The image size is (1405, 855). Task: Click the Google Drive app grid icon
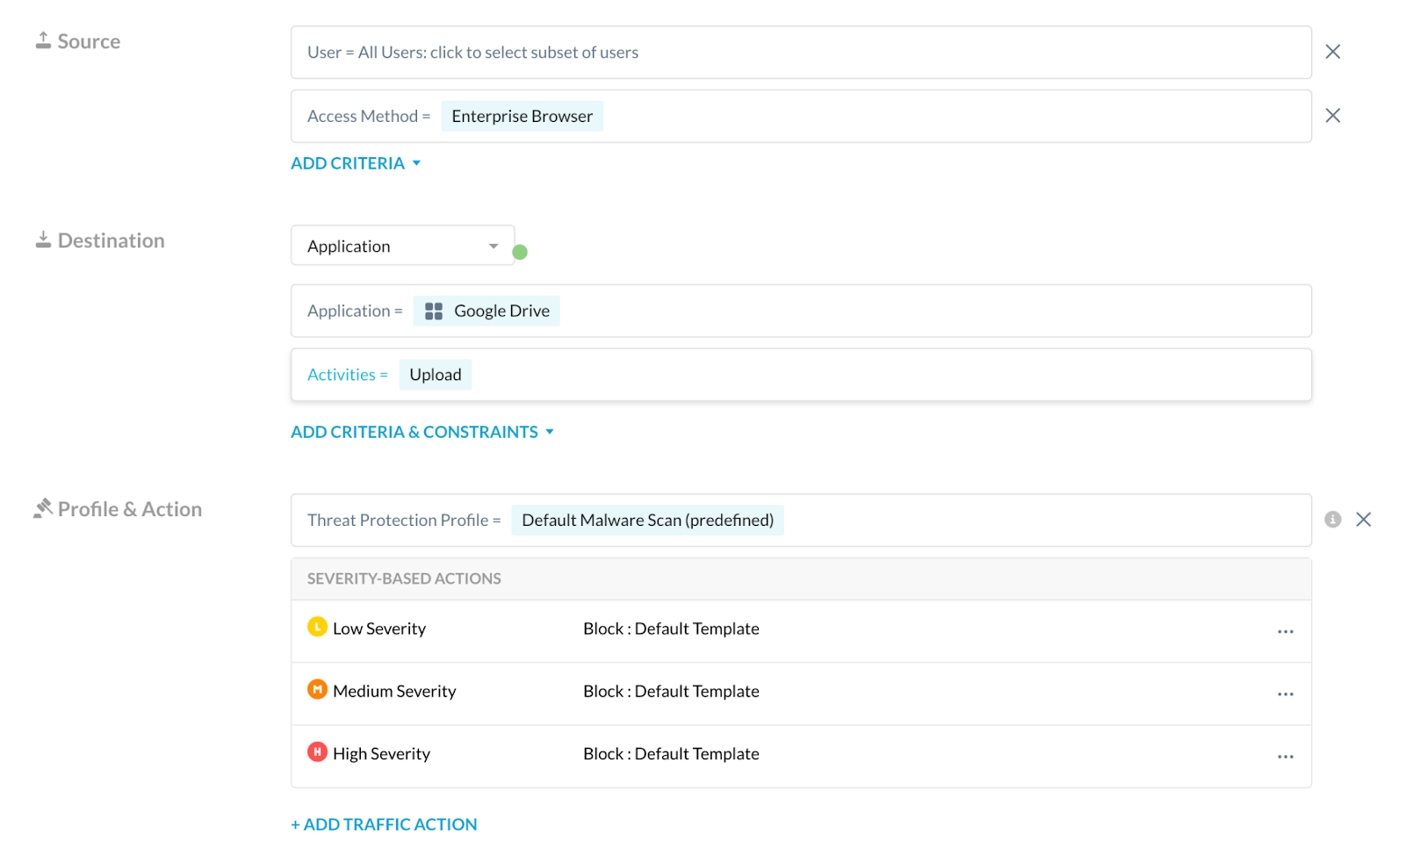click(433, 311)
